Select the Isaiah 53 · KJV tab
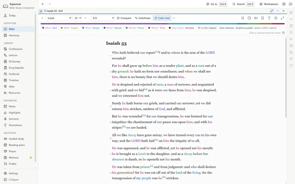This screenshot has height=184, width=295. [x=53, y=11]
